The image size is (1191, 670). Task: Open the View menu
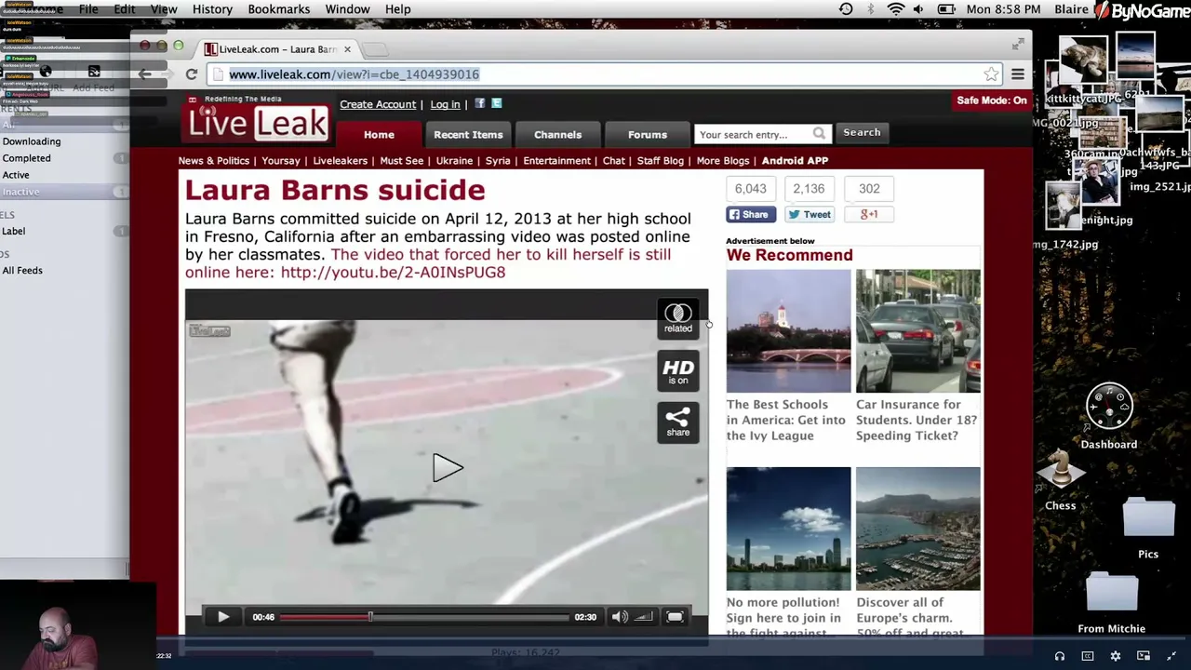pos(164,9)
